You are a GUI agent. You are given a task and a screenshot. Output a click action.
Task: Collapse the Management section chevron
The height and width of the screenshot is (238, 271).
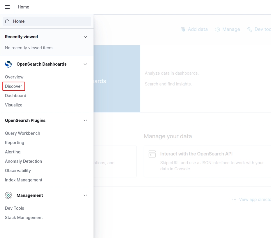tap(85, 195)
